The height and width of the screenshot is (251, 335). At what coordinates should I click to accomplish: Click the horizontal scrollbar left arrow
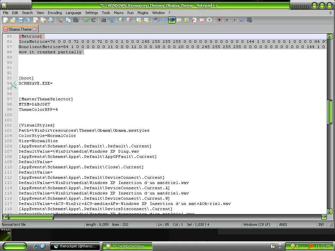(x=5, y=217)
